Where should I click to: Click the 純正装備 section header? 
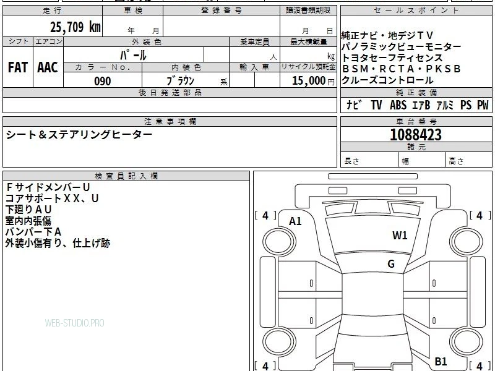click(x=416, y=93)
